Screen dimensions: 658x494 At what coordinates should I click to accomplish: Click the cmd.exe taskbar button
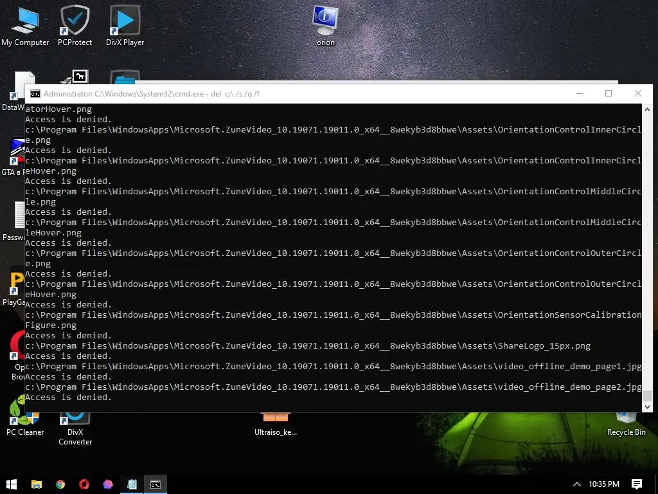pyautogui.click(x=156, y=484)
